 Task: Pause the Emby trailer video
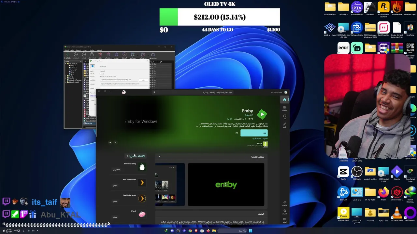(x=115, y=142)
